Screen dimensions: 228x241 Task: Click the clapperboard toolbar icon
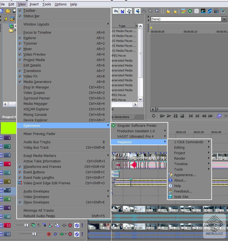click(216, 11)
